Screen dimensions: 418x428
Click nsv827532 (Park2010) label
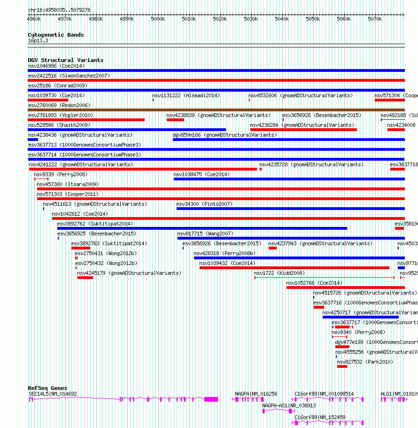click(365, 362)
